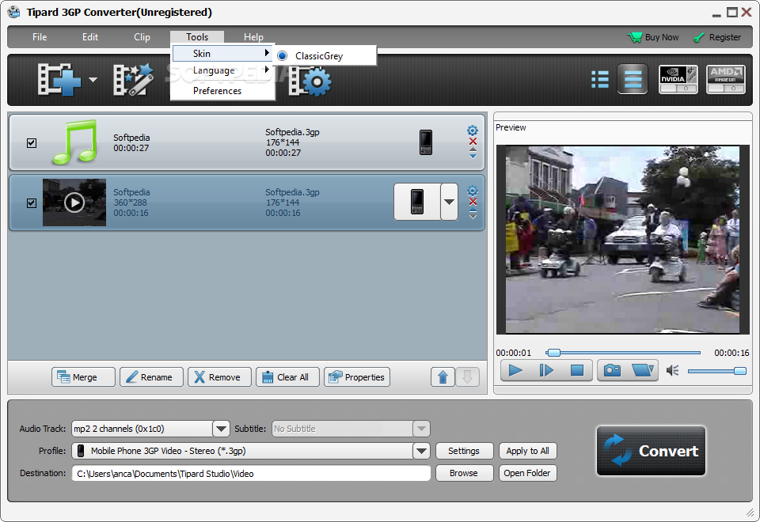Open the snapshot folder icon
The height and width of the screenshot is (522, 760).
click(643, 371)
